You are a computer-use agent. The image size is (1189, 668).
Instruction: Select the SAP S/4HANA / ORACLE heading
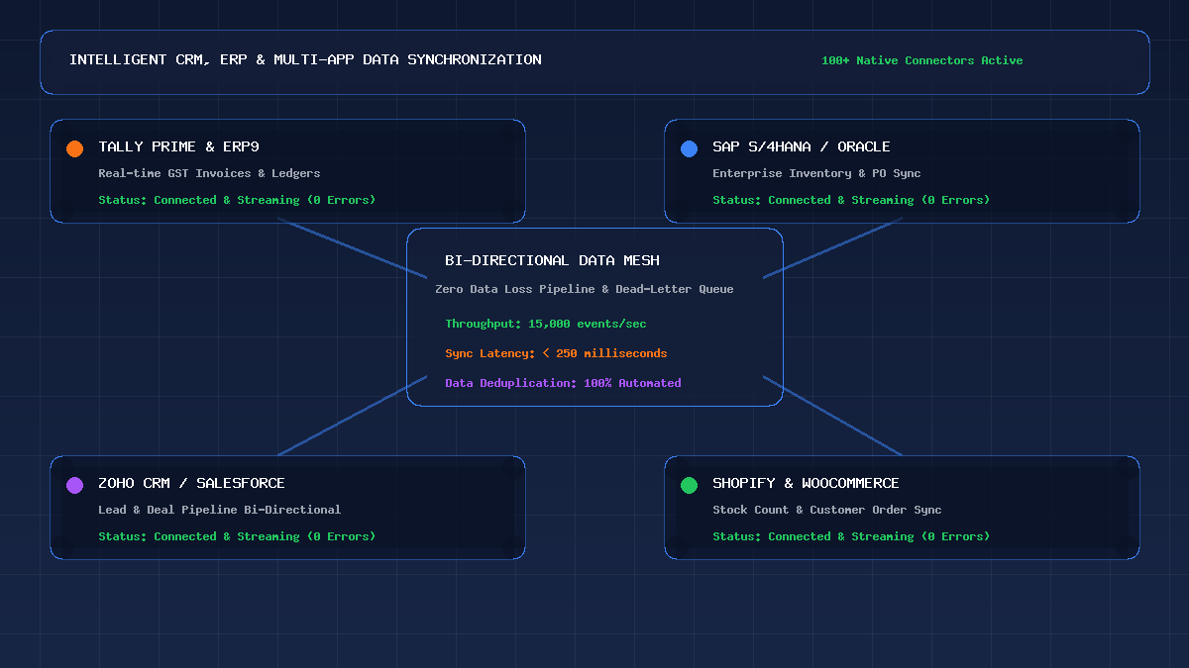(802, 146)
